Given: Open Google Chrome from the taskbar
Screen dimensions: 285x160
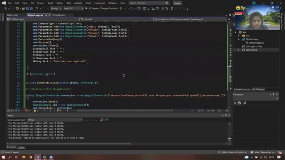Looking at the screenshot, I should (31, 157).
